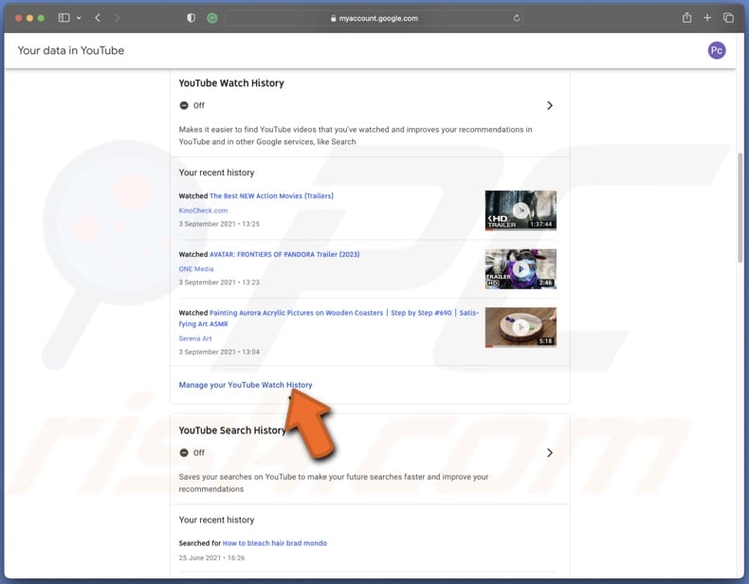Screen dimensions: 749x584
Task: Click the 3 September 2021 • 13:25 timestamp
Action: coord(219,224)
